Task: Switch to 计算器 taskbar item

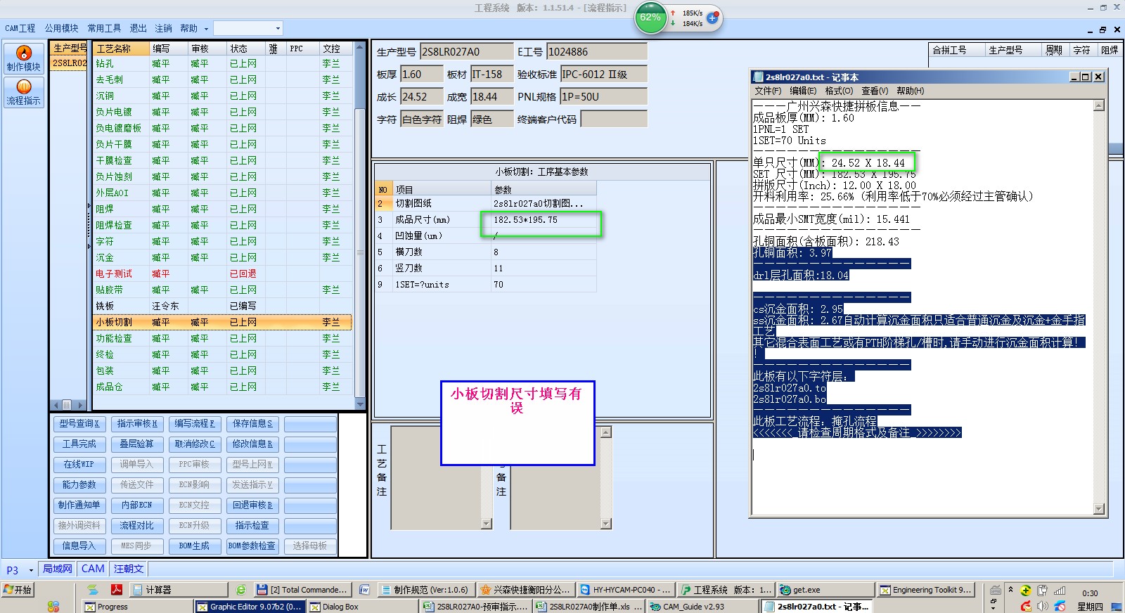Action: click(179, 590)
